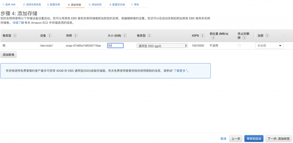Image resolution: width=293 pixels, height=143 pixels.
Task: Click the info icon next to 设备 header
Action: click(x=50, y=35)
